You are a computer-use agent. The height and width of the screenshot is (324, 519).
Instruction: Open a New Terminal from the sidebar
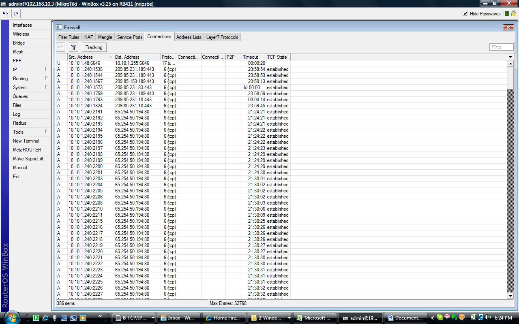(26, 141)
